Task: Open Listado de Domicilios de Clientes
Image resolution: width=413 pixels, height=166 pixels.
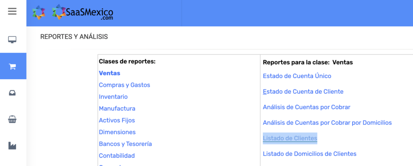Action: pos(309,153)
